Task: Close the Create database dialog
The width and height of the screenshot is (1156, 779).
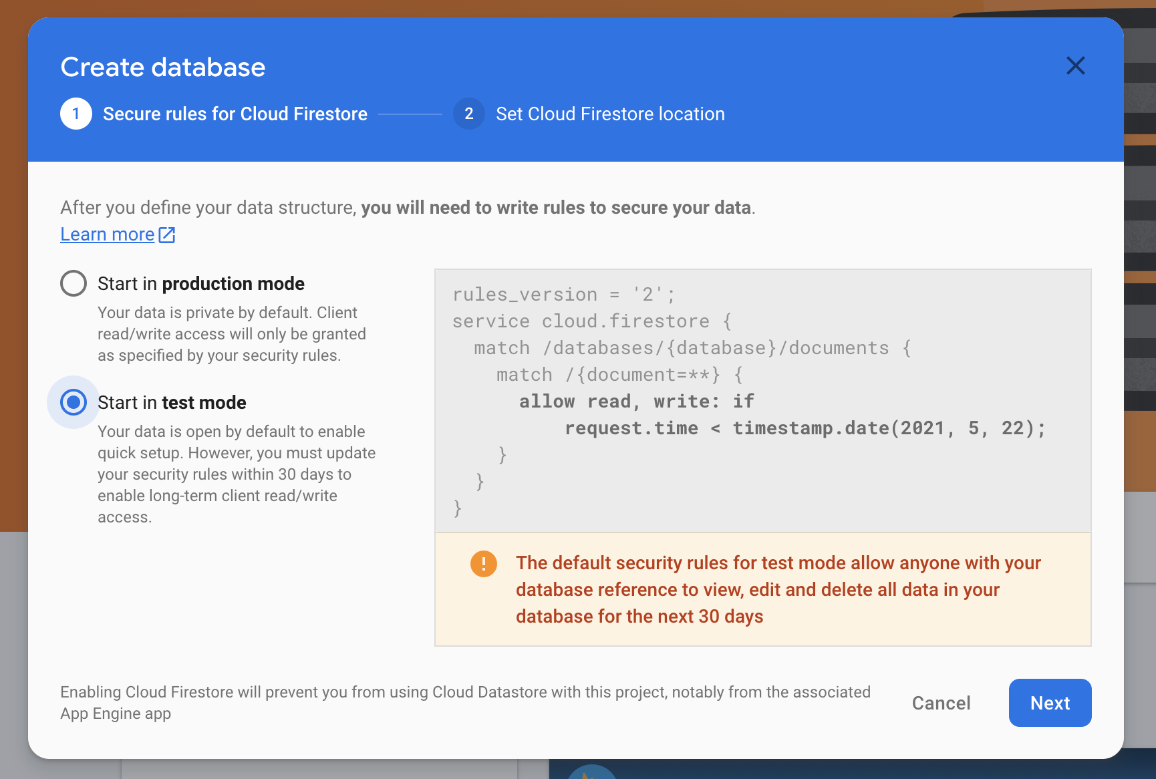Action: [1075, 65]
